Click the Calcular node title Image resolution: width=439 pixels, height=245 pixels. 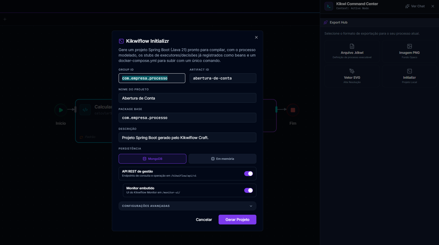pyautogui.click(x=103, y=107)
